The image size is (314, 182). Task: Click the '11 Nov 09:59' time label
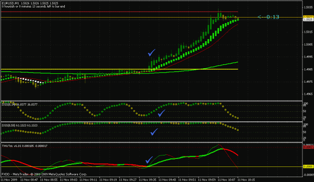pos(207,180)
